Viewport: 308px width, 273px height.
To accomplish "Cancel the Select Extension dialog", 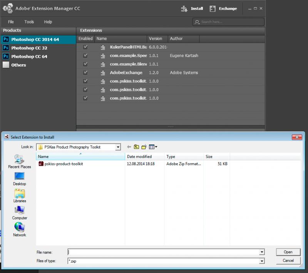I will click(x=288, y=261).
